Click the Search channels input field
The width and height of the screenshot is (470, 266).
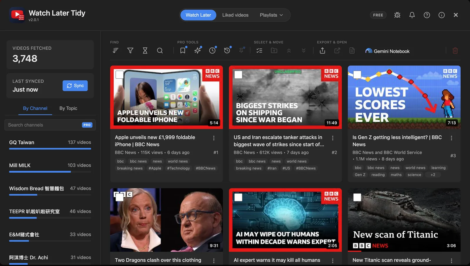50,125
